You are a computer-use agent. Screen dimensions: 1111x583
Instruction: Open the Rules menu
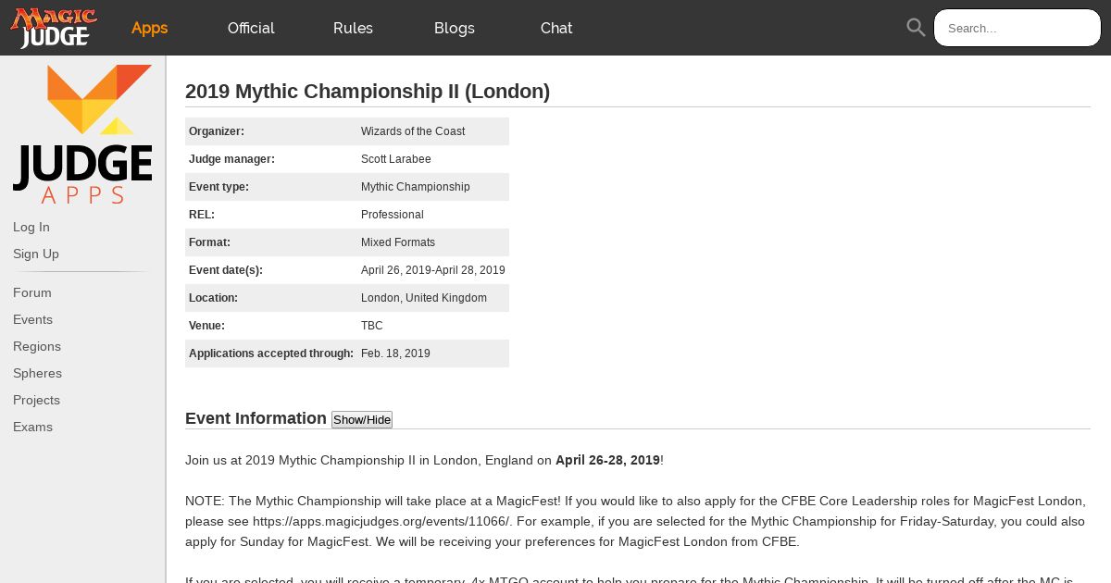coord(353,28)
